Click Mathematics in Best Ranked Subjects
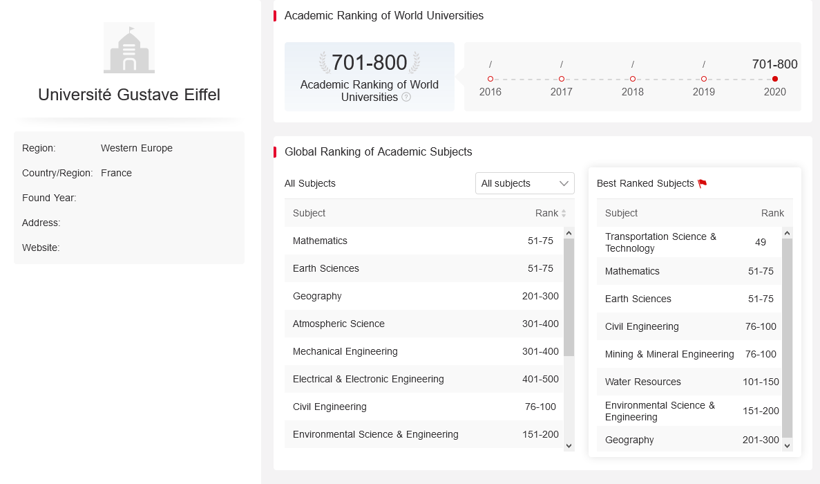 point(631,271)
